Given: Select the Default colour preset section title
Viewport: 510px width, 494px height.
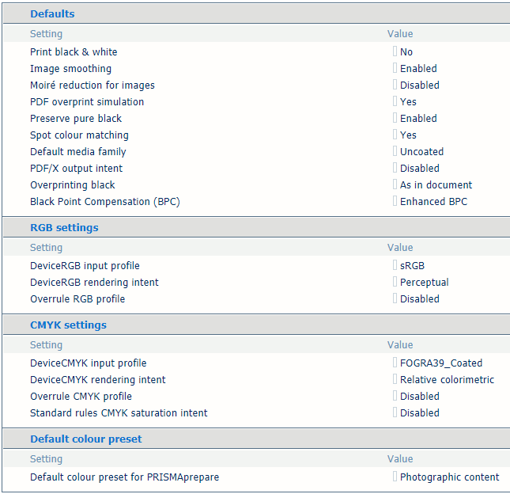Looking at the screenshot, I should [x=86, y=439].
